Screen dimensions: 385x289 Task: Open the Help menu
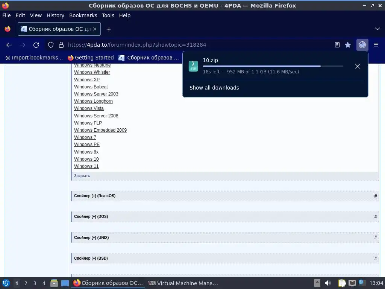pos(125,15)
